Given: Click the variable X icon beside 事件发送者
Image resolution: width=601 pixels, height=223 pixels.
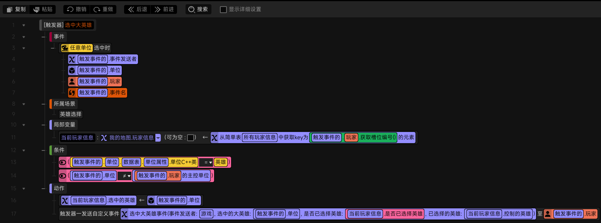Looking at the screenshot, I should [72, 59].
